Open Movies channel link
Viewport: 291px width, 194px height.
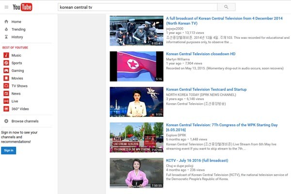(x=17, y=78)
